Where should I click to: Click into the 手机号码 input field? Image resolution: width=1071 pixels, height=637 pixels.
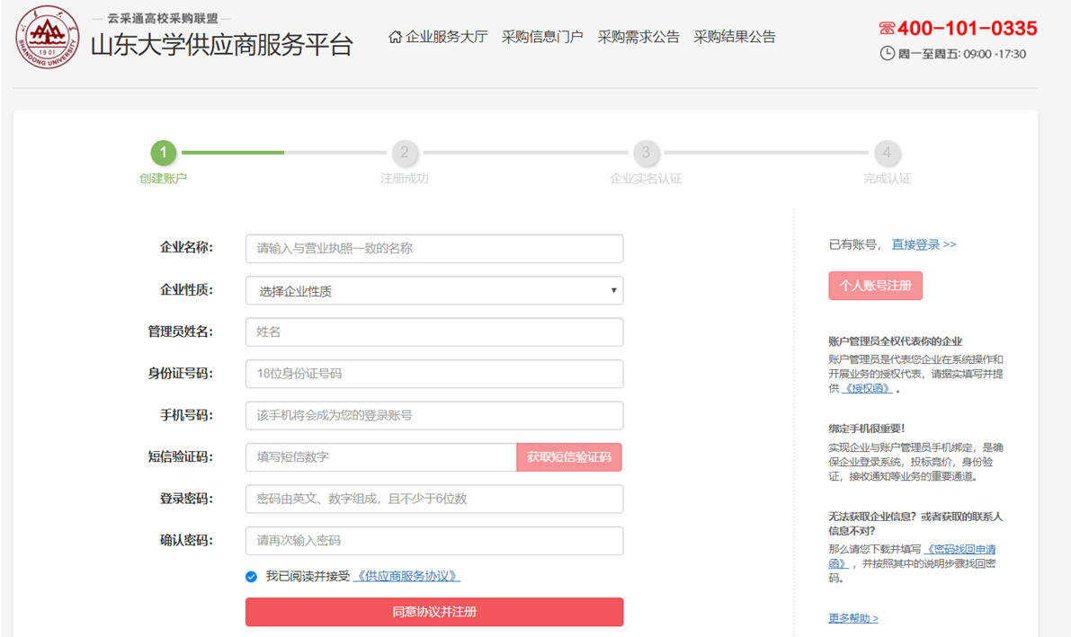433,415
